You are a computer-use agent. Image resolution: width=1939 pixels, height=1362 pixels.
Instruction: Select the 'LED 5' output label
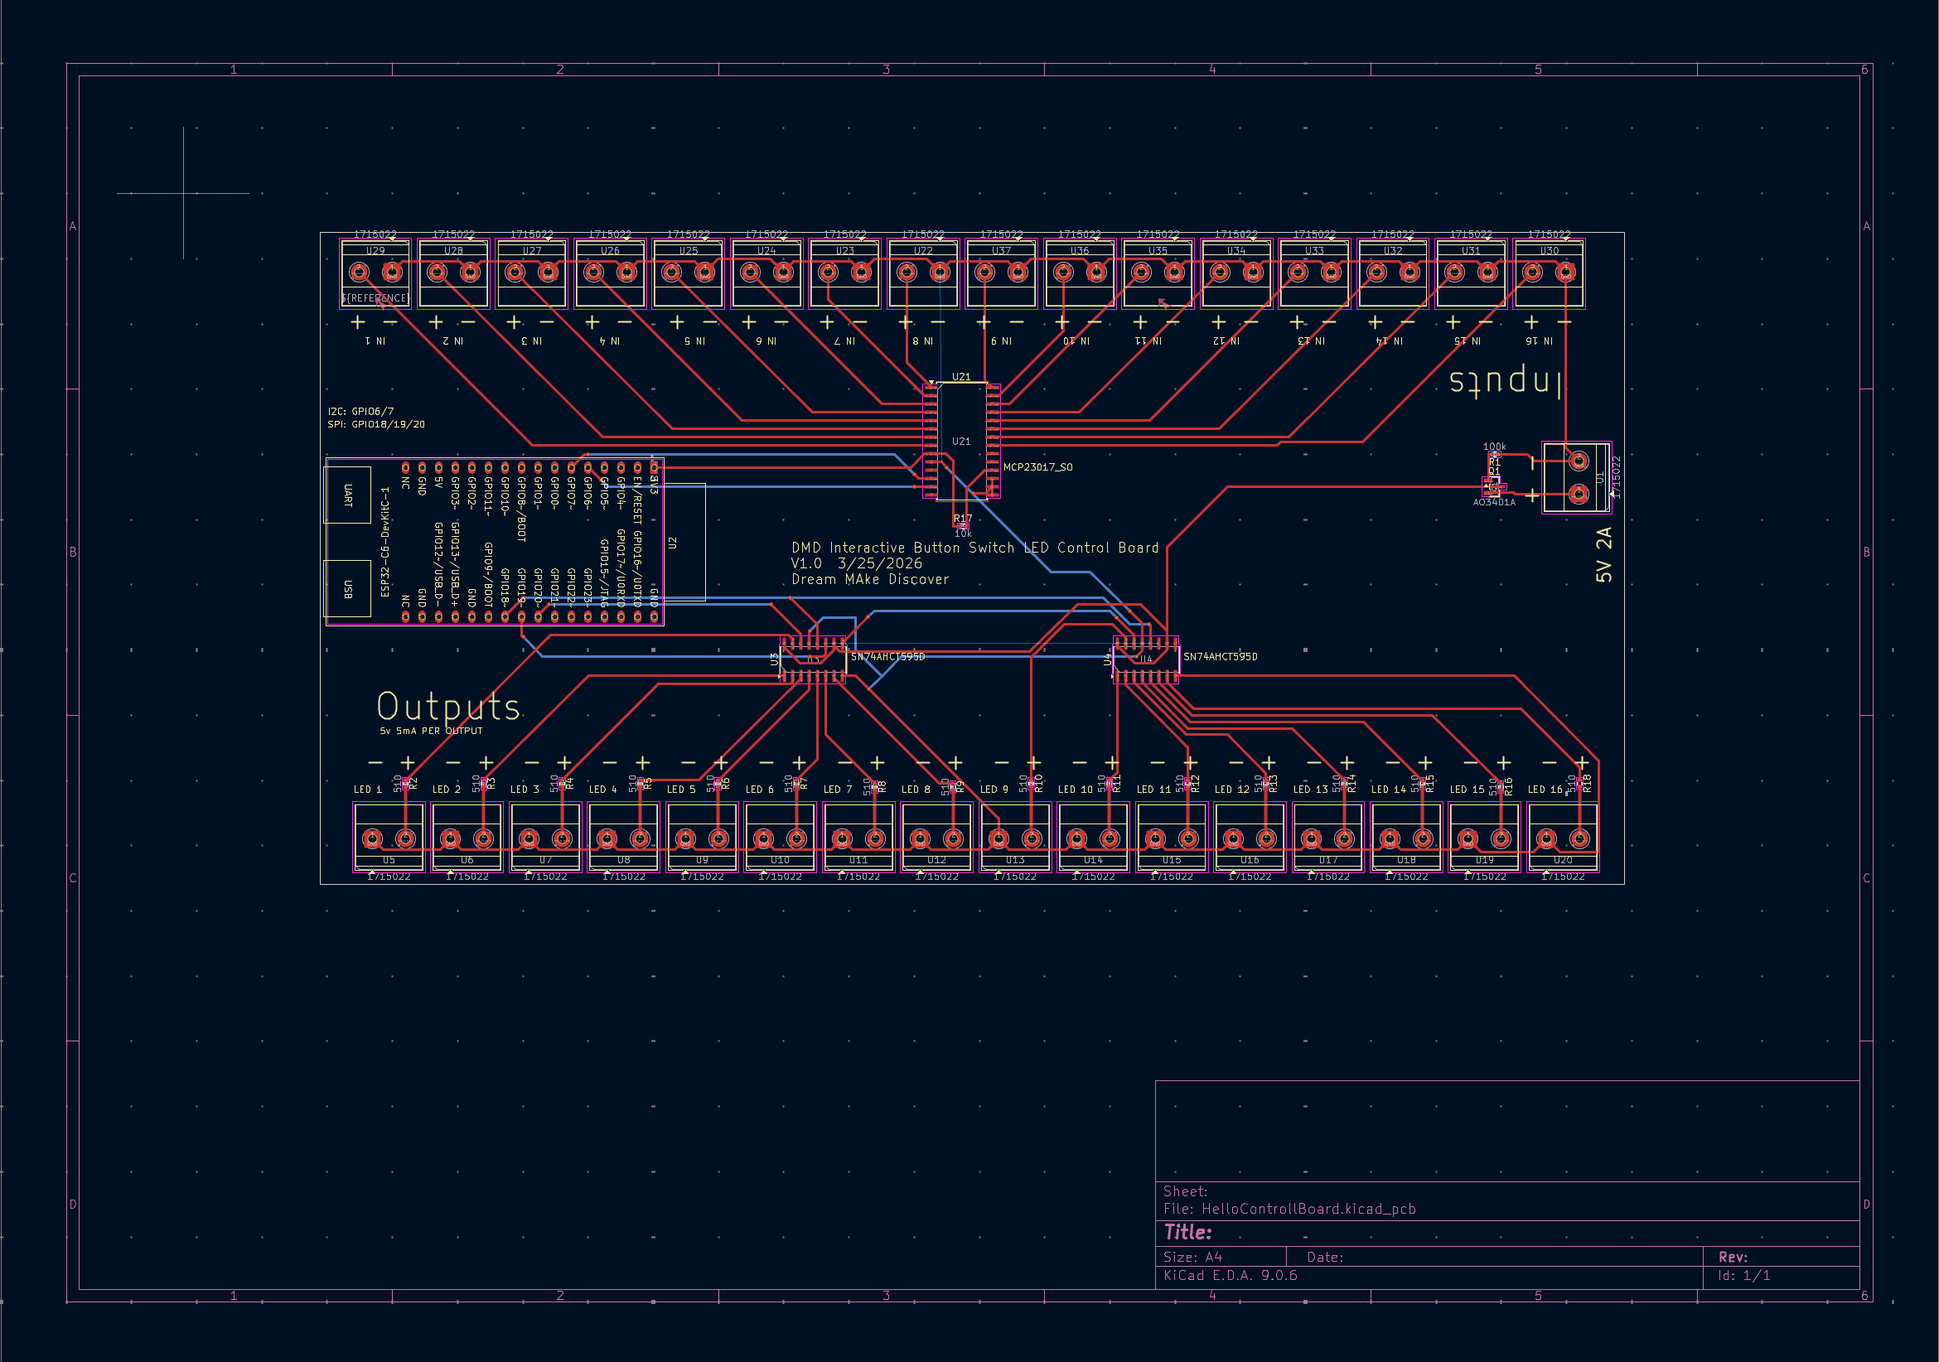pyautogui.click(x=680, y=790)
